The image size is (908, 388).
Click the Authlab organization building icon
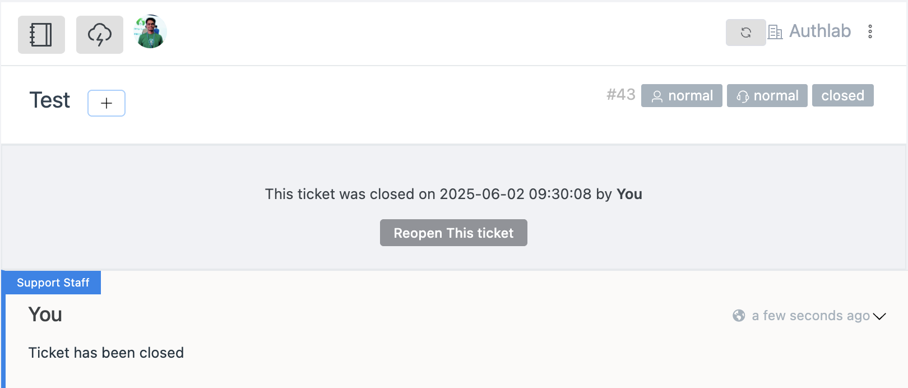(x=775, y=32)
